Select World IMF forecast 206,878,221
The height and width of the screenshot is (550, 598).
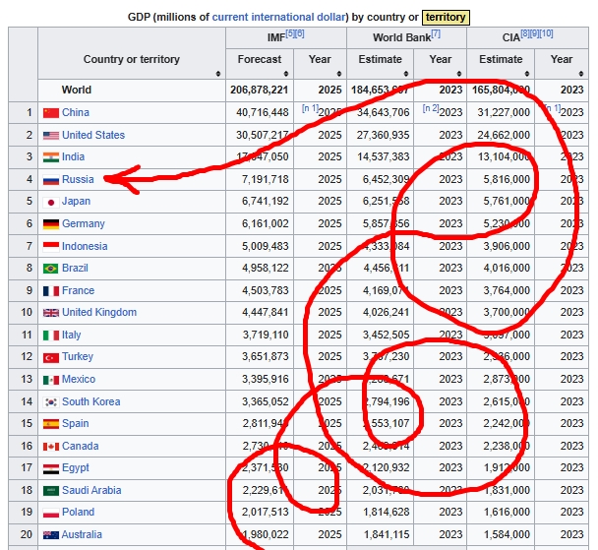[x=259, y=90]
